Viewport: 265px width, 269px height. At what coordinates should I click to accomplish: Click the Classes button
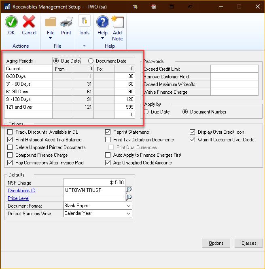249,243
